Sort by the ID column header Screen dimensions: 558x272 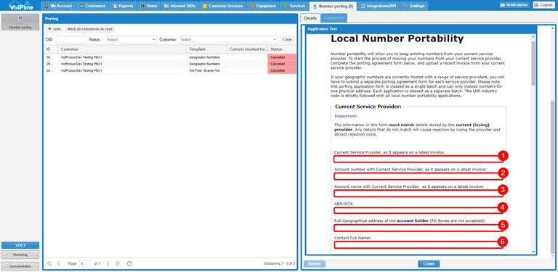51,49
